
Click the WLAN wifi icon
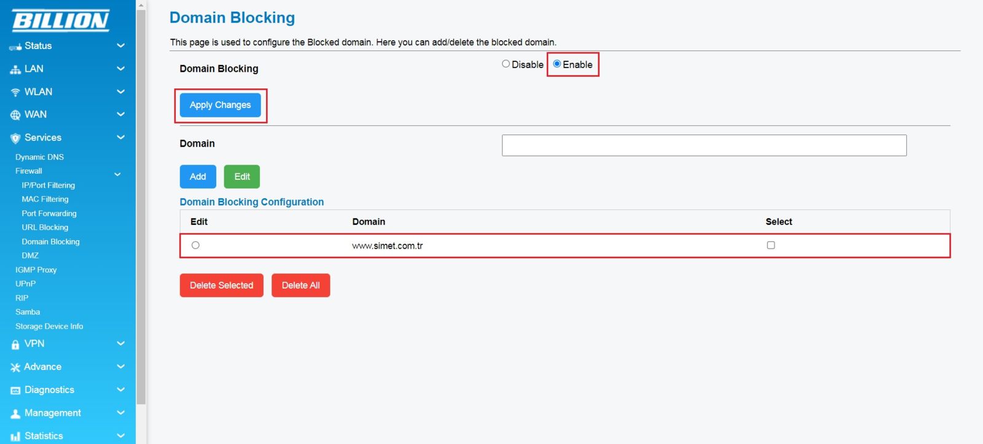click(15, 92)
